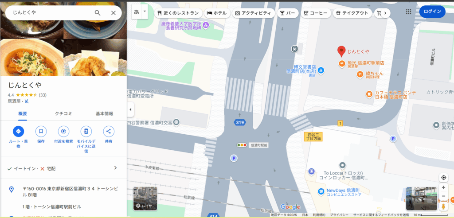Click モバイルデバイスに送信 send to phone icon
This screenshot has width=454, height=218.
(x=86, y=132)
